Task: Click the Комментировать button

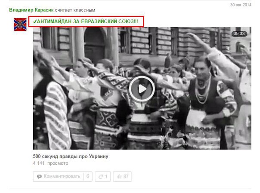Action: 62,176
